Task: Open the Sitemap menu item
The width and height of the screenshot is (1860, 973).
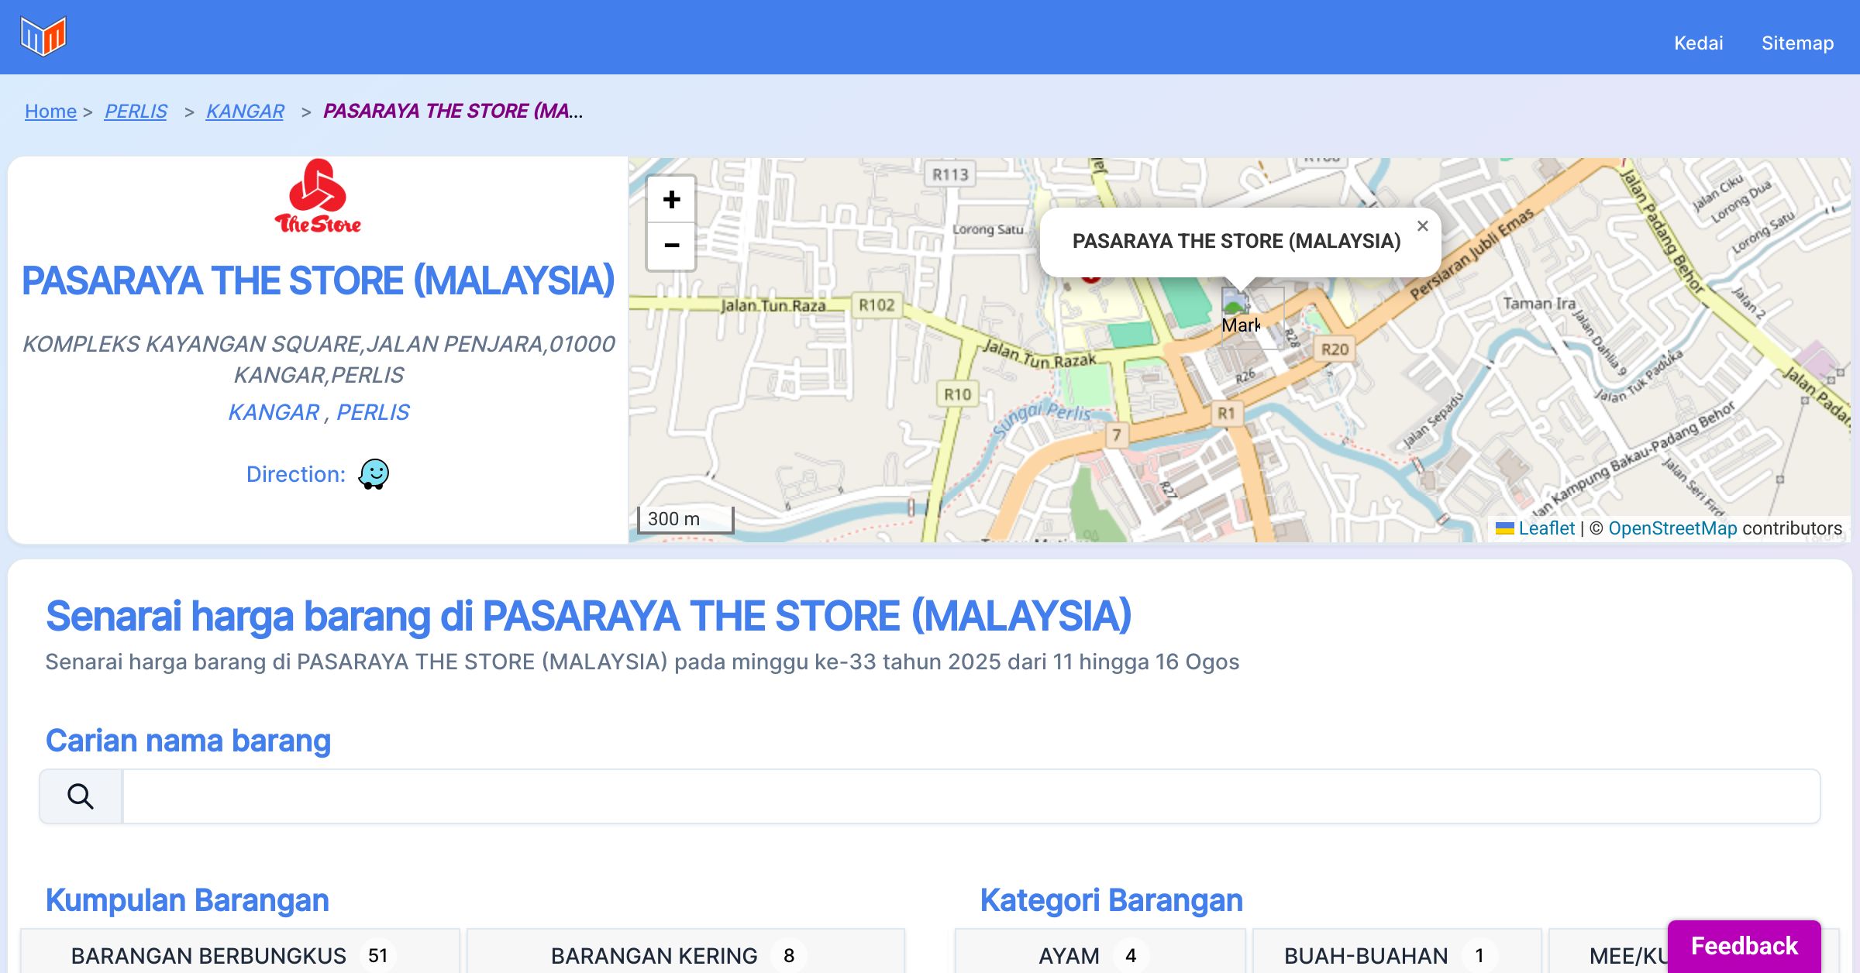Action: pyautogui.click(x=1797, y=43)
